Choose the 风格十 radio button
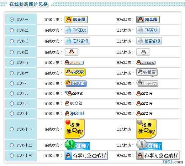 [12, 114]
